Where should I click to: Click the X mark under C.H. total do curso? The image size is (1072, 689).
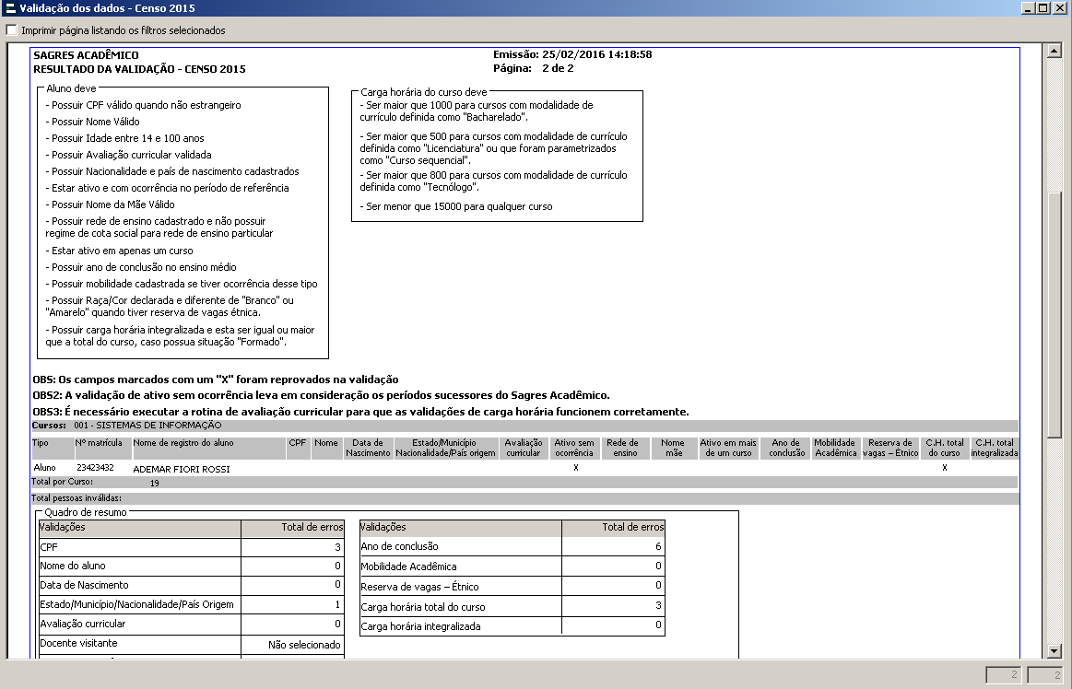pos(944,468)
